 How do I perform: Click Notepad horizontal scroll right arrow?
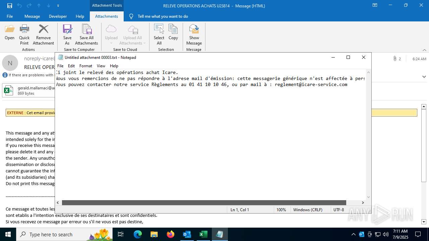[x=363, y=203]
